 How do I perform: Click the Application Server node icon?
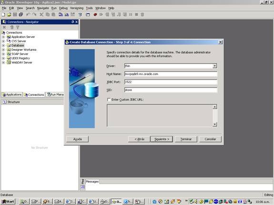(x=9, y=37)
